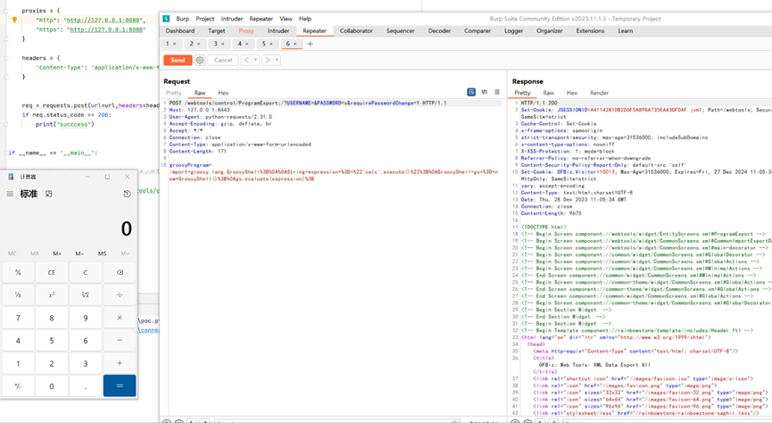Screen dimensions: 772x423
Task: Switch to the Dashboard tab
Action: pos(179,30)
